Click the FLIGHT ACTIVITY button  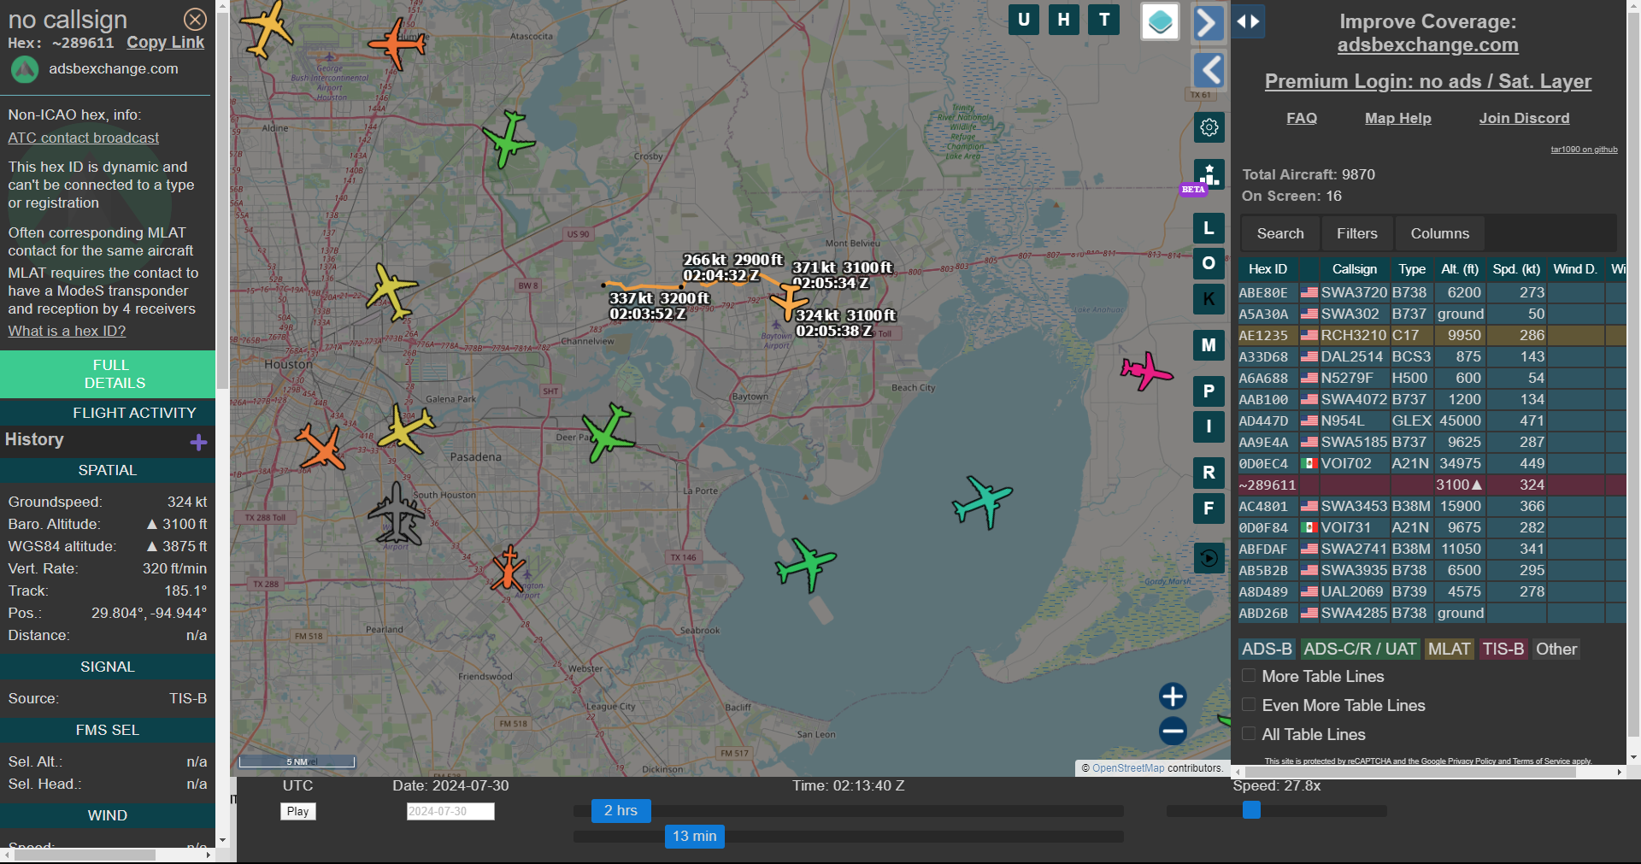tap(108, 413)
